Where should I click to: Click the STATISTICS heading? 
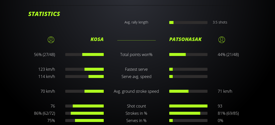[x=44, y=14]
